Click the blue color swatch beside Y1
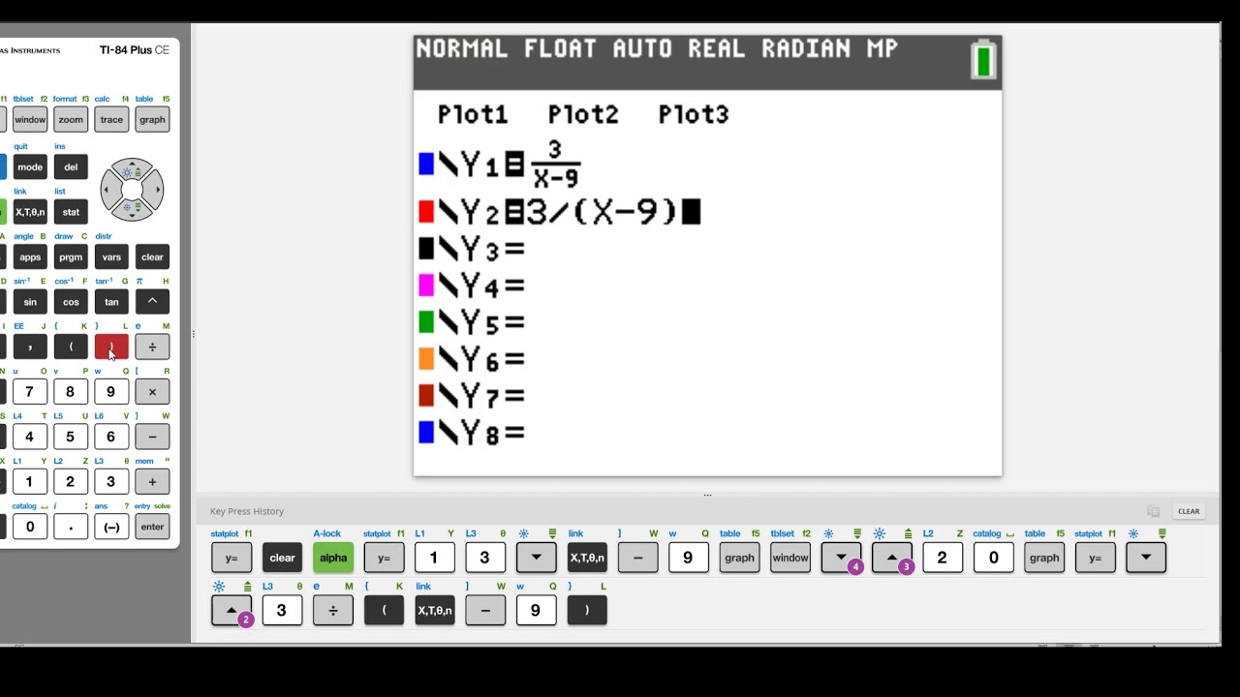This screenshot has height=697, width=1240. point(425,166)
